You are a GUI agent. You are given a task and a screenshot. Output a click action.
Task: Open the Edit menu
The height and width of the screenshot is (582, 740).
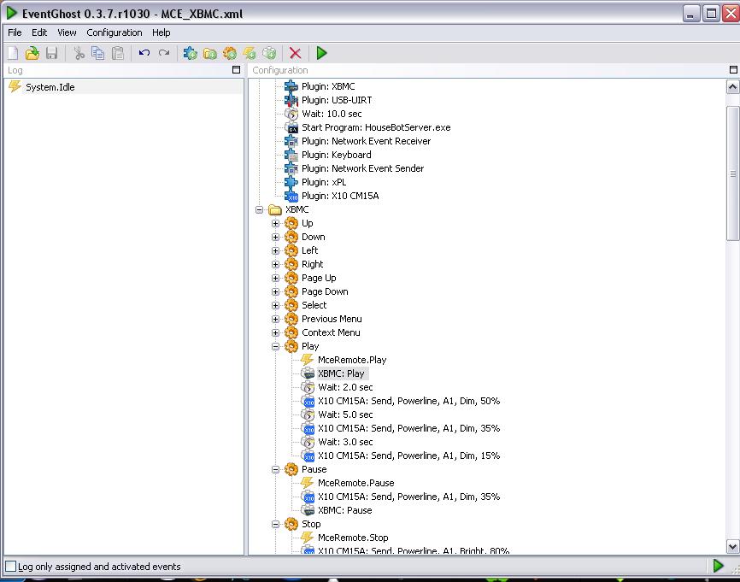click(39, 32)
